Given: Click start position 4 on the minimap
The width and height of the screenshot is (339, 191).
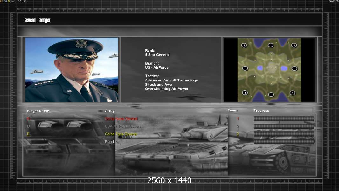Looking at the screenshot, I should (x=245, y=93).
